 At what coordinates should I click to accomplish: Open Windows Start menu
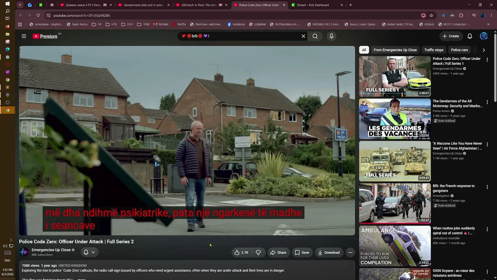coord(7,4)
